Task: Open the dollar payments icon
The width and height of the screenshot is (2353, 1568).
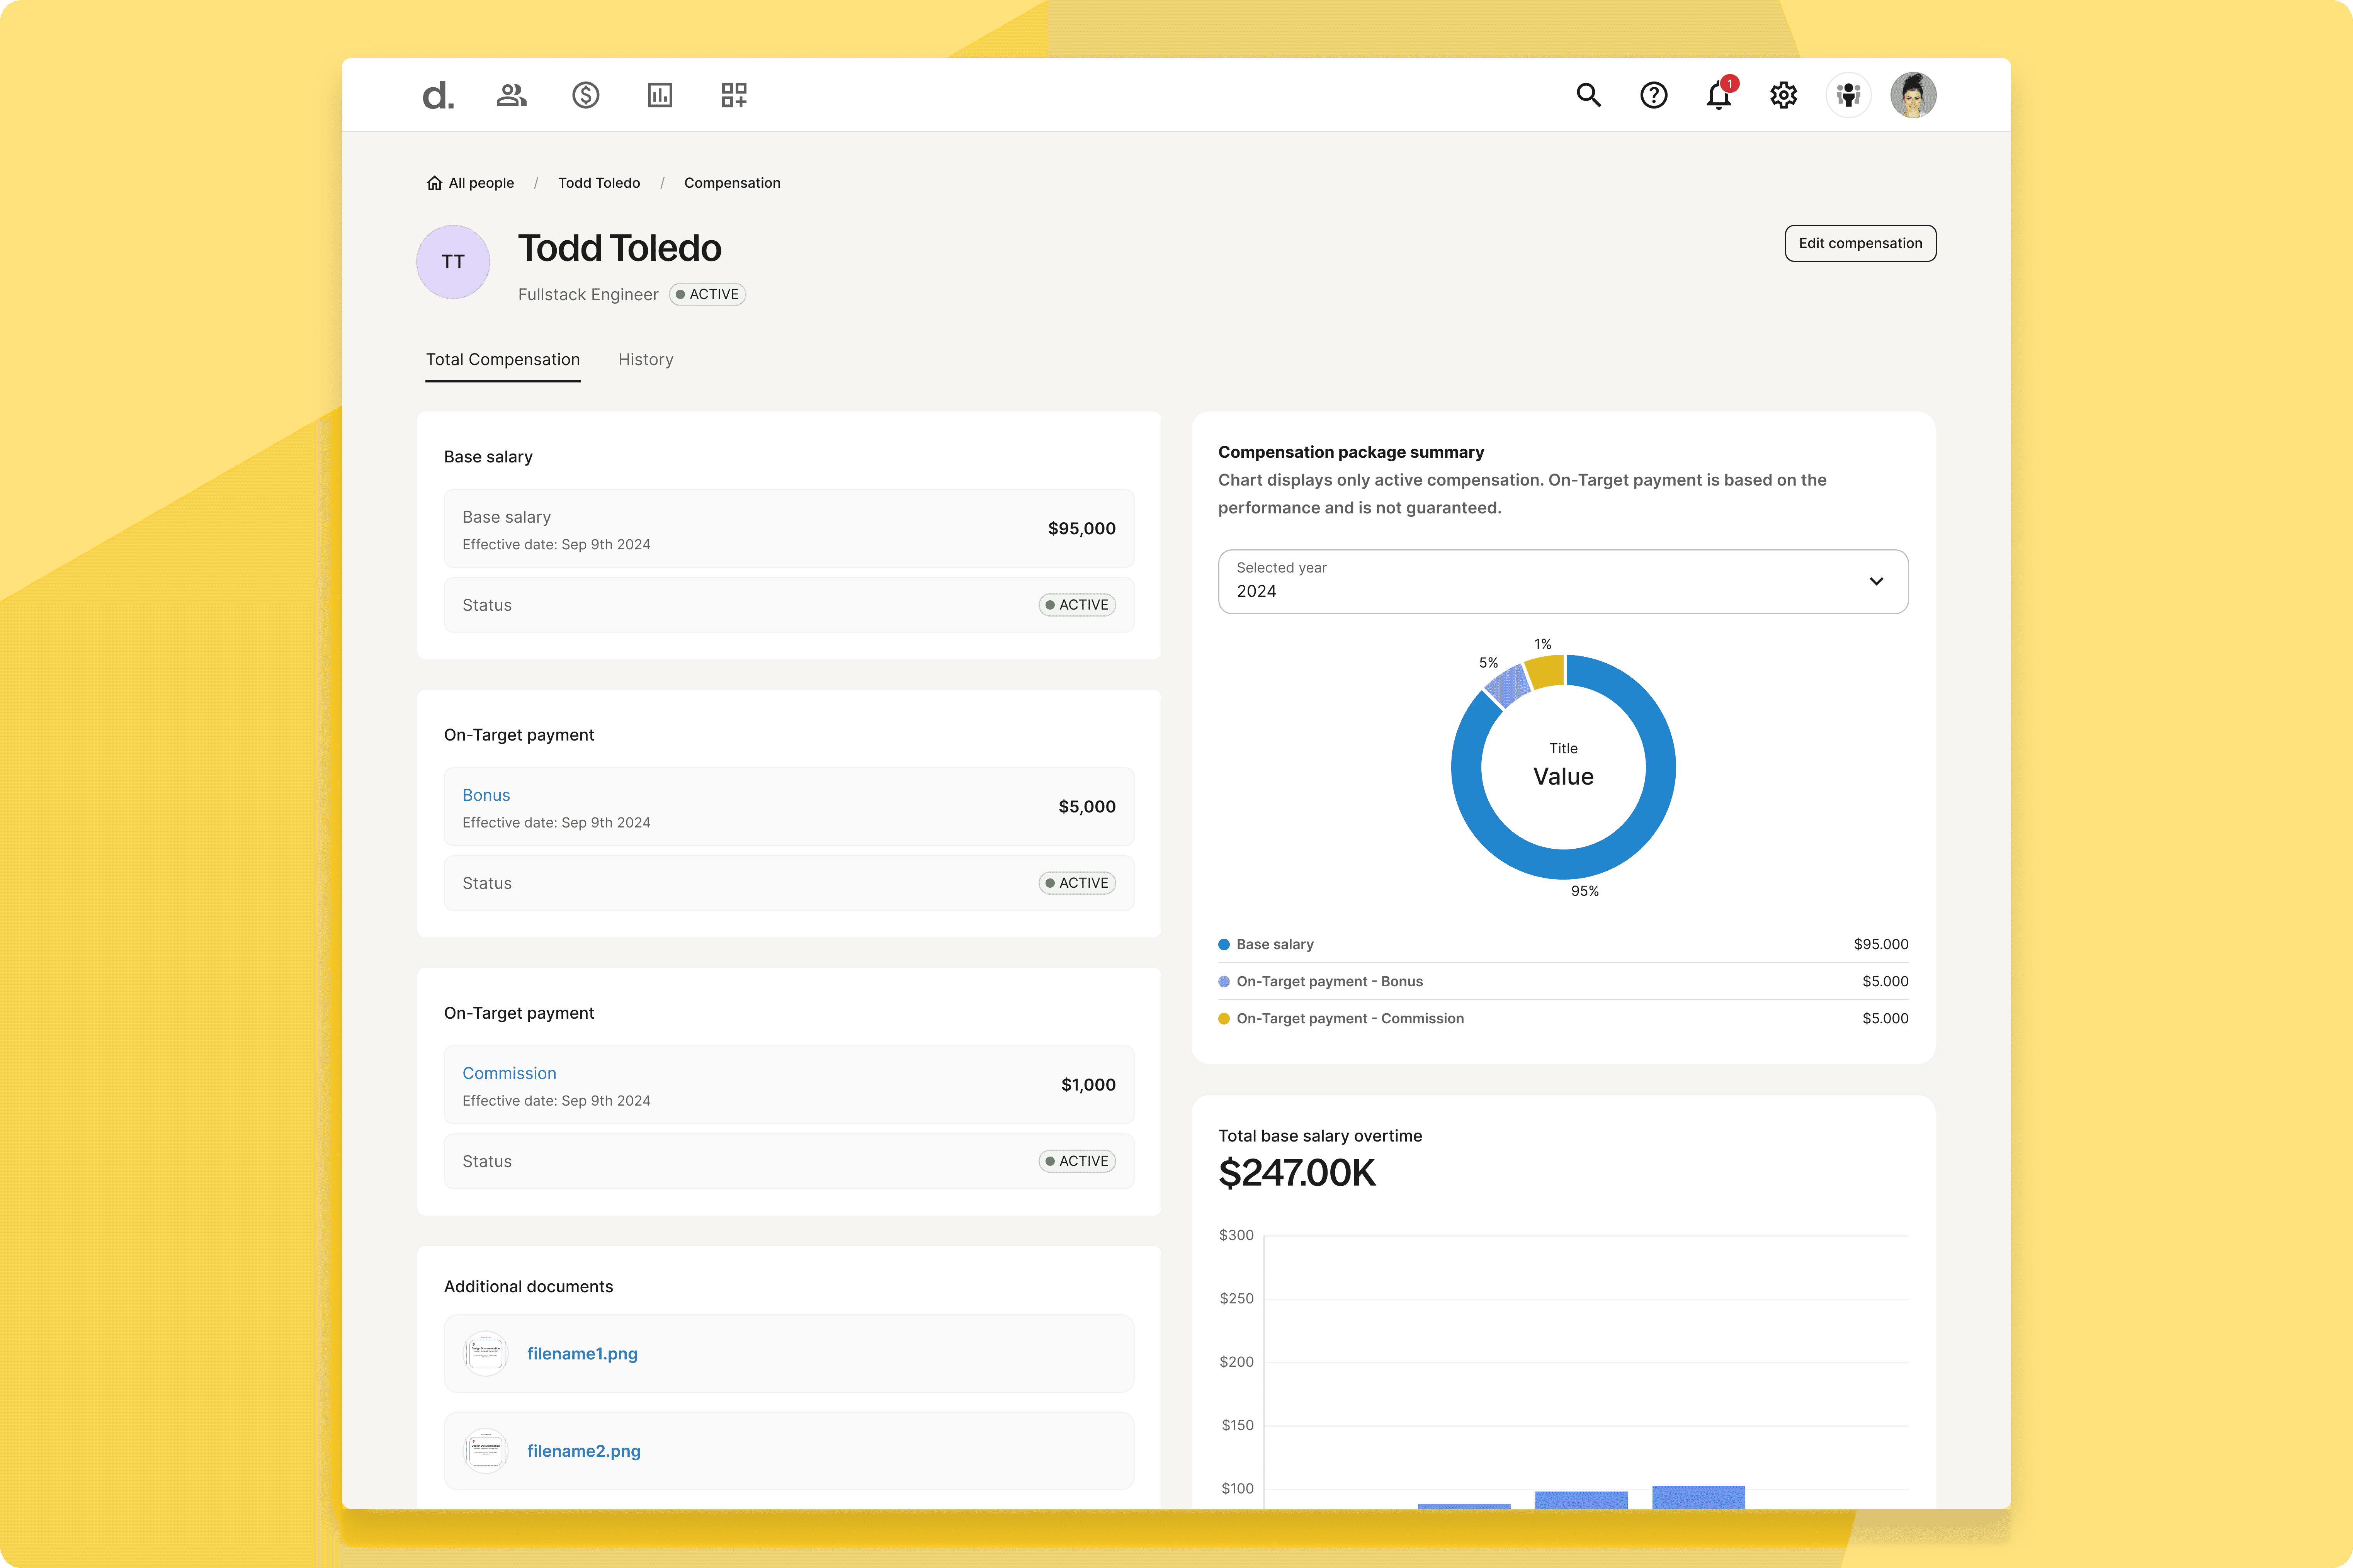Action: click(x=586, y=95)
